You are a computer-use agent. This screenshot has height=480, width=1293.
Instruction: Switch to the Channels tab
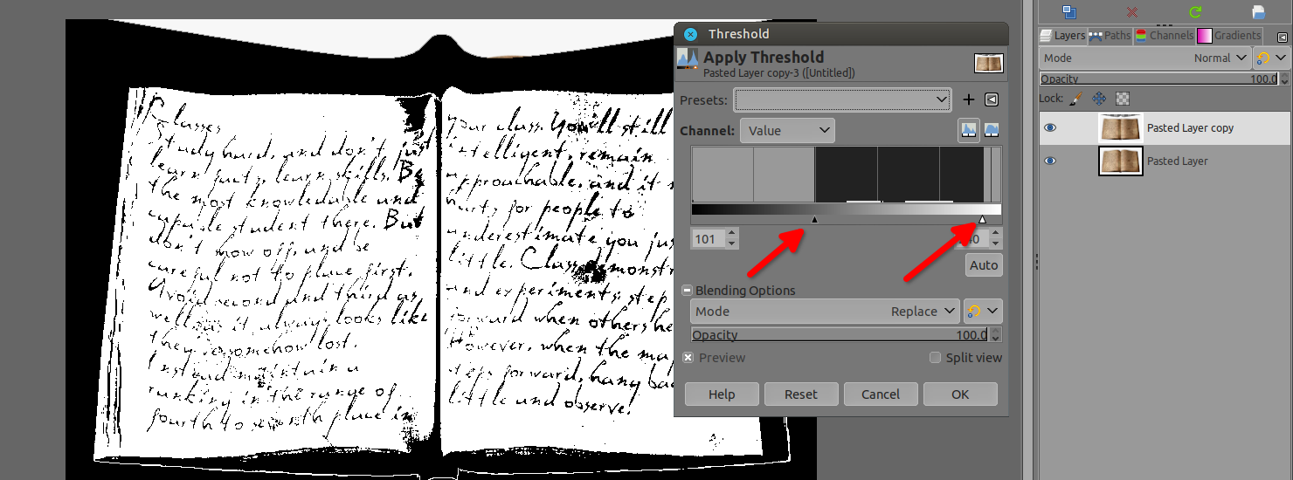click(1164, 36)
